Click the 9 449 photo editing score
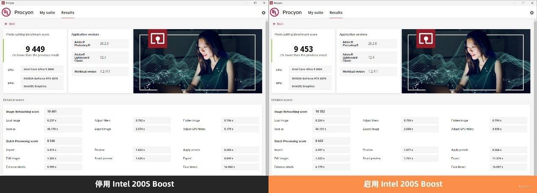This screenshot has width=537, height=193. pyautogui.click(x=35, y=49)
